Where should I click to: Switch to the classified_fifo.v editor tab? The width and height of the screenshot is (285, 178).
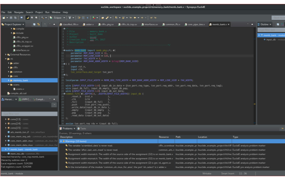[69, 24]
